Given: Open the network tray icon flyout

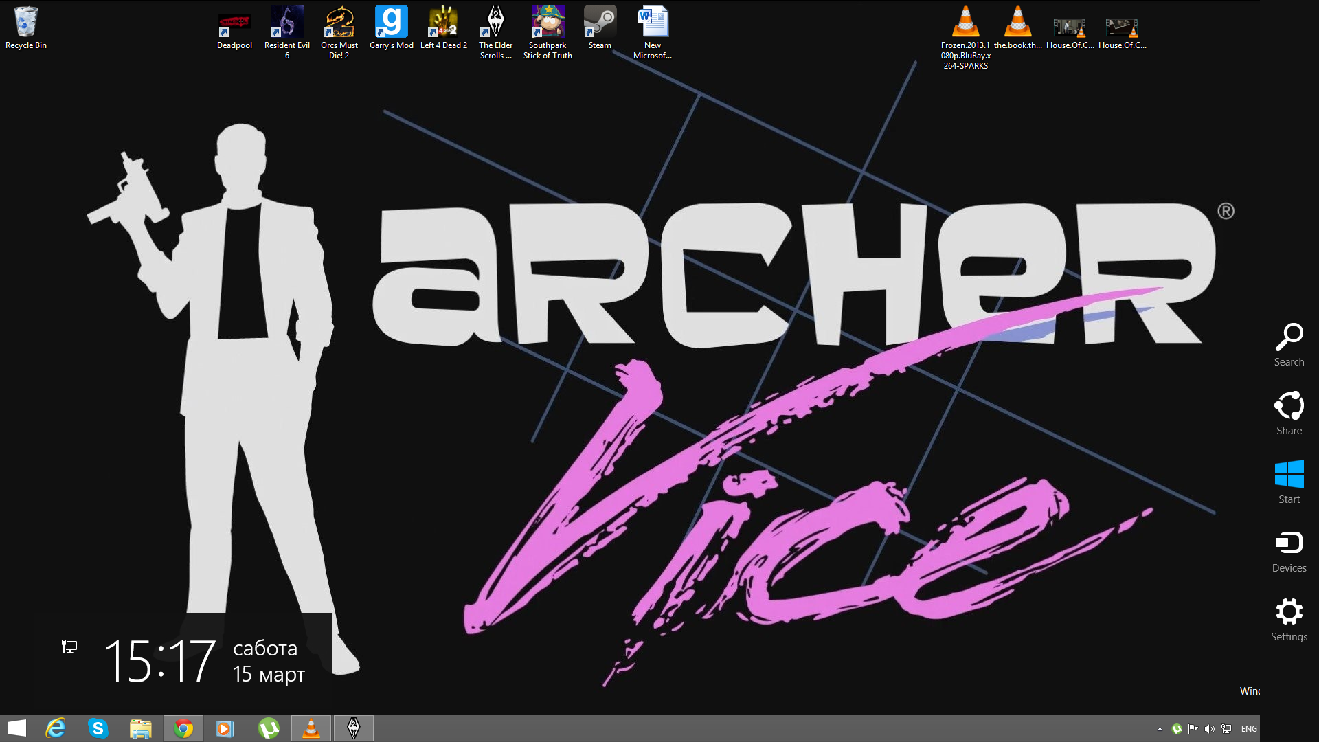Looking at the screenshot, I should tap(1226, 729).
